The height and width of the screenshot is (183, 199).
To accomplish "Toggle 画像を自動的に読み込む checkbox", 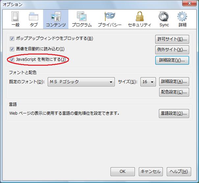I will point(12,49).
